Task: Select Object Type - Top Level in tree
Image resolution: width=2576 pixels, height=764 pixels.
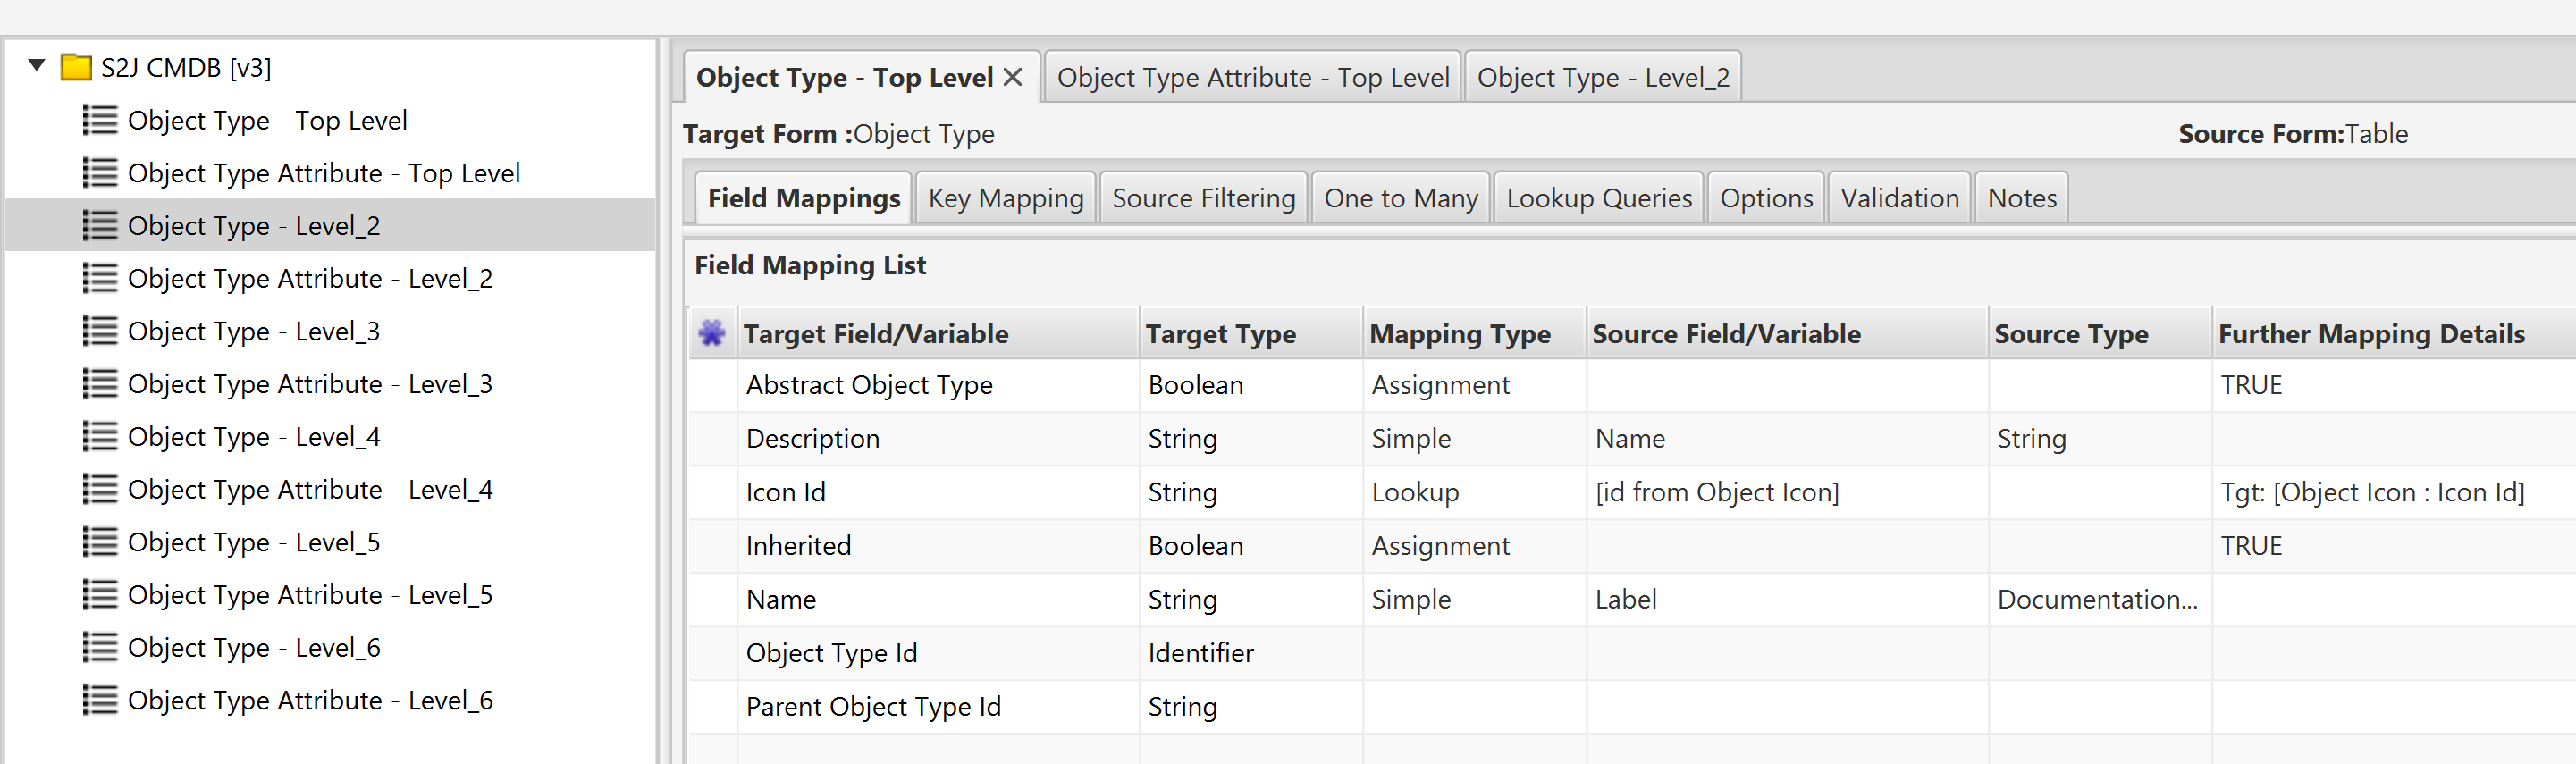Action: [x=267, y=120]
